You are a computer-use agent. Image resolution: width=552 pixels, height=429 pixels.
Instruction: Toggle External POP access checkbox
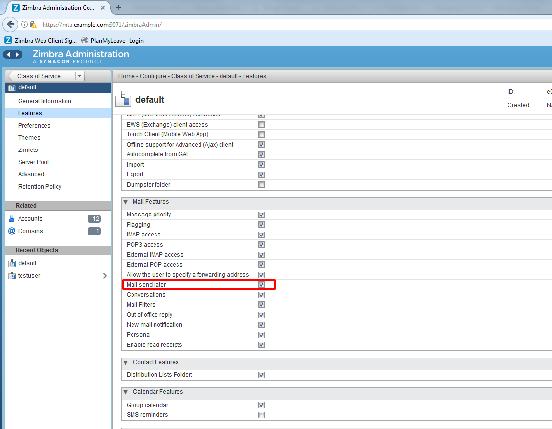pos(261,265)
